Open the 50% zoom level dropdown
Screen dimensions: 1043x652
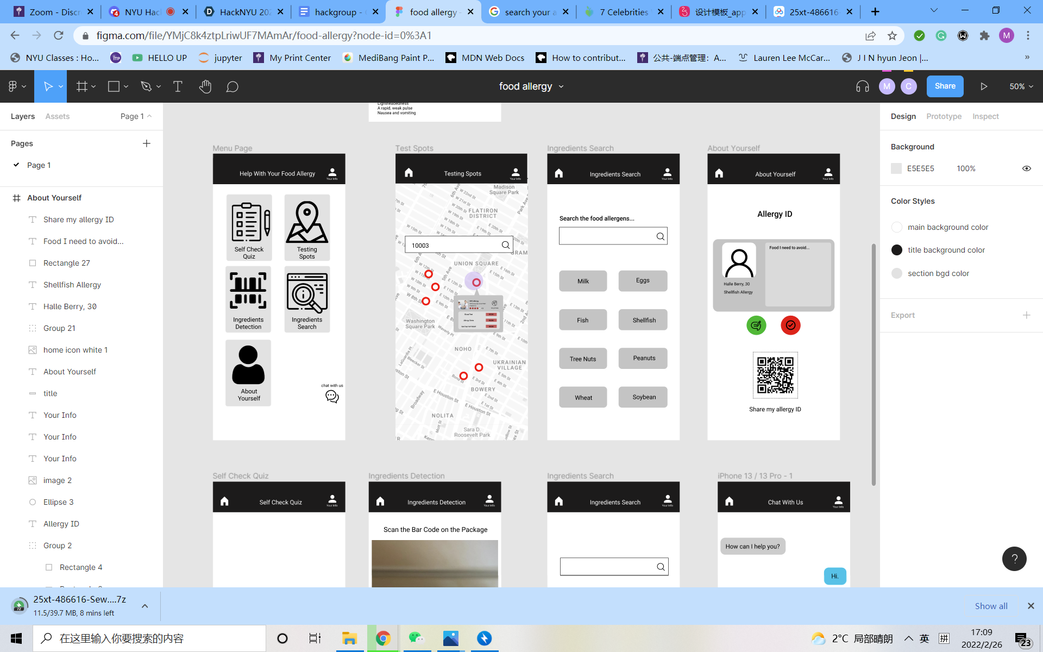(1021, 86)
